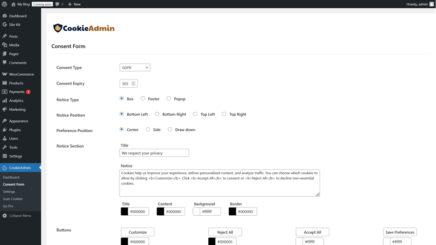The width and height of the screenshot is (436, 245).
Task: Click the My Blog link
Action: (24, 4)
